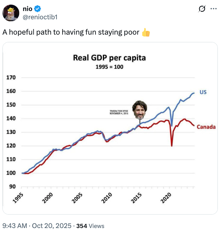This screenshot has width=223, height=232.
Task: Click the thumbs-up emoji in the tweet
Action: click(146, 32)
